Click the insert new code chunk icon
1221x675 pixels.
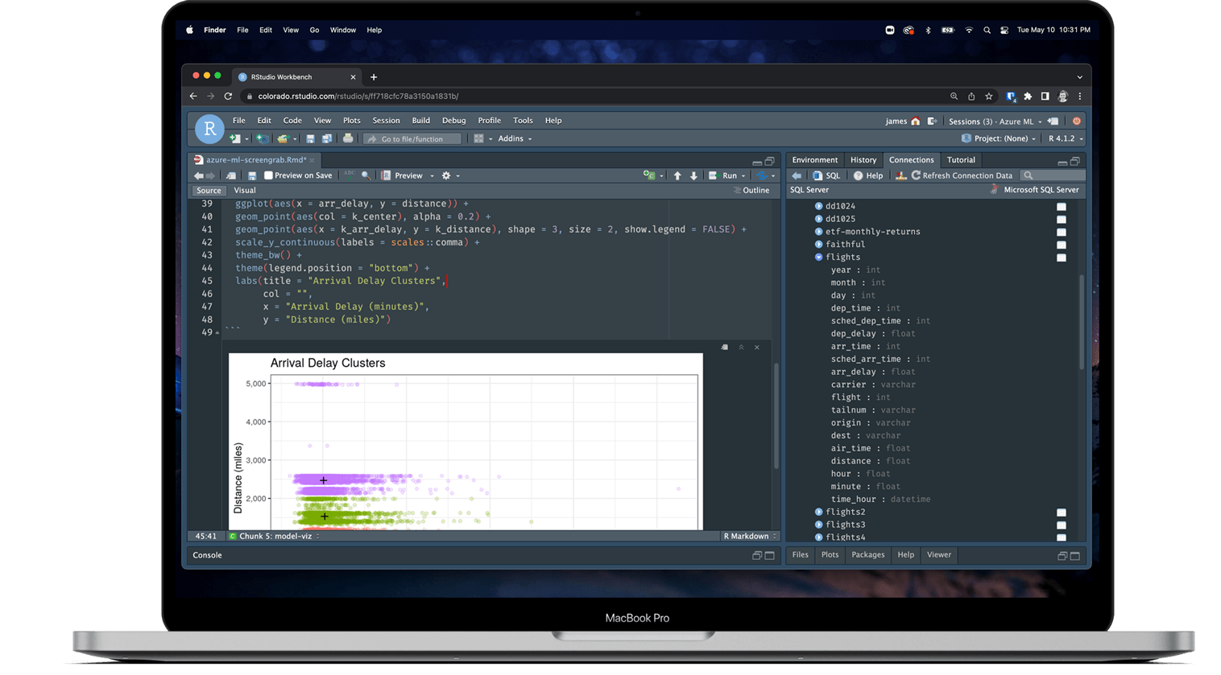(x=648, y=175)
